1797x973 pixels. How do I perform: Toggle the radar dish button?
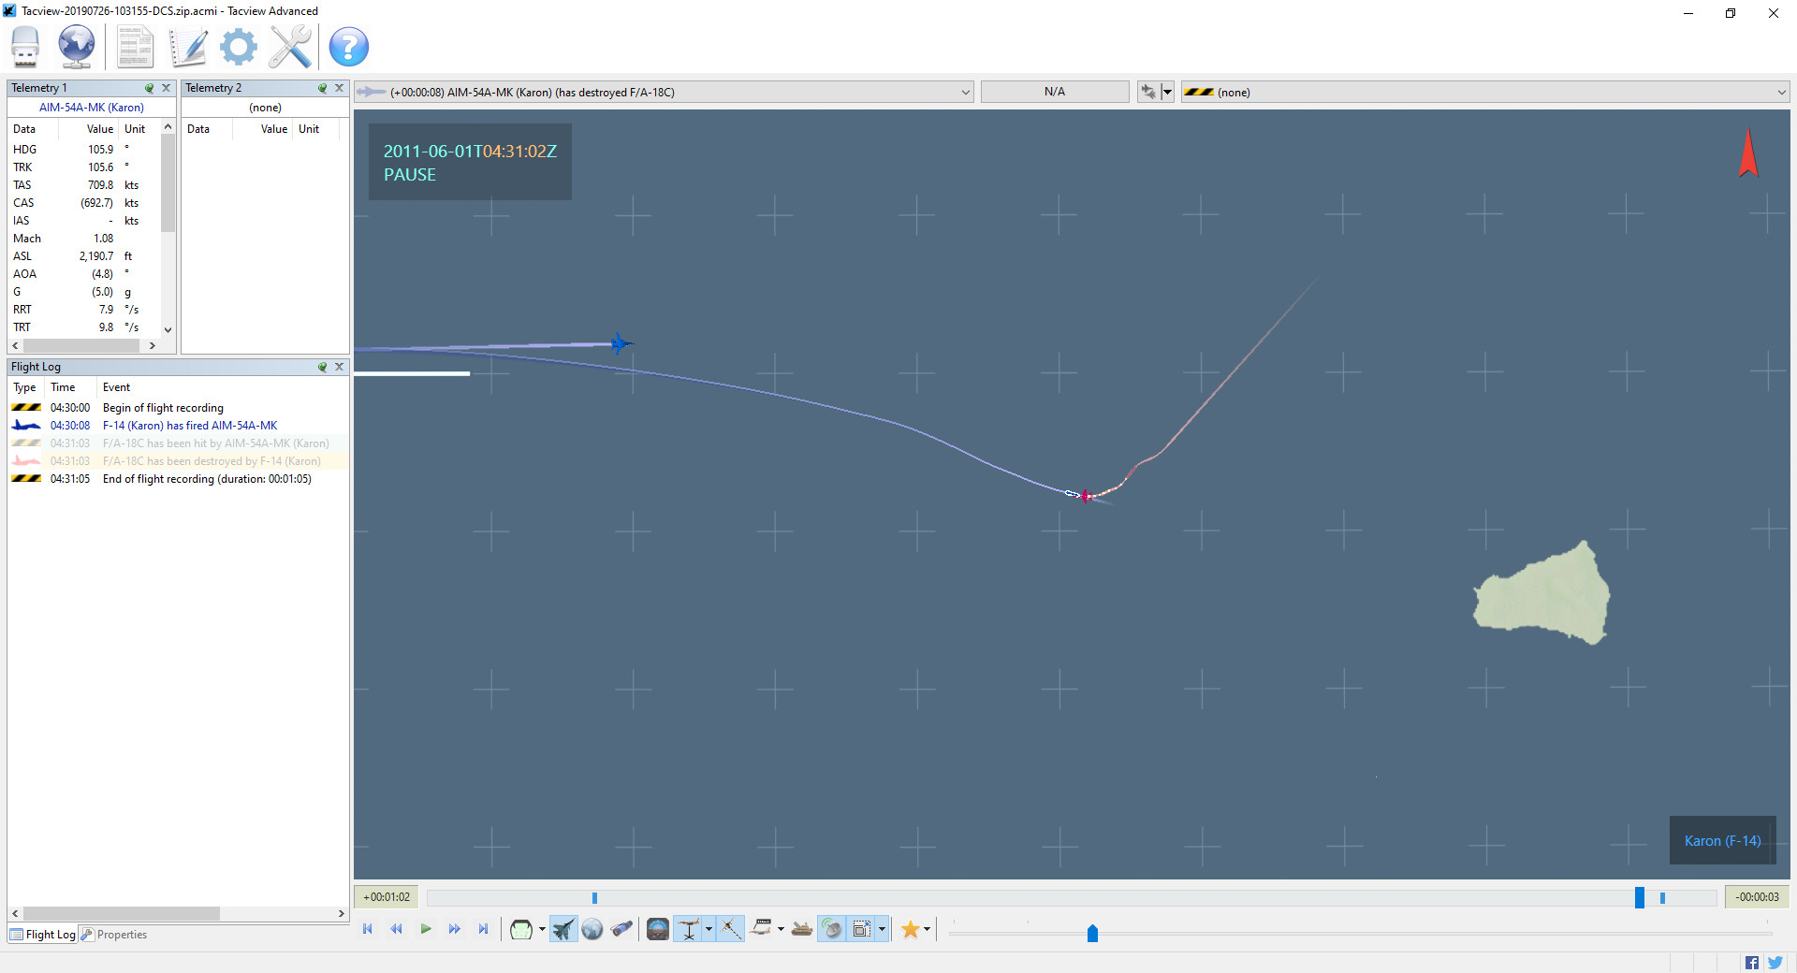tap(831, 929)
